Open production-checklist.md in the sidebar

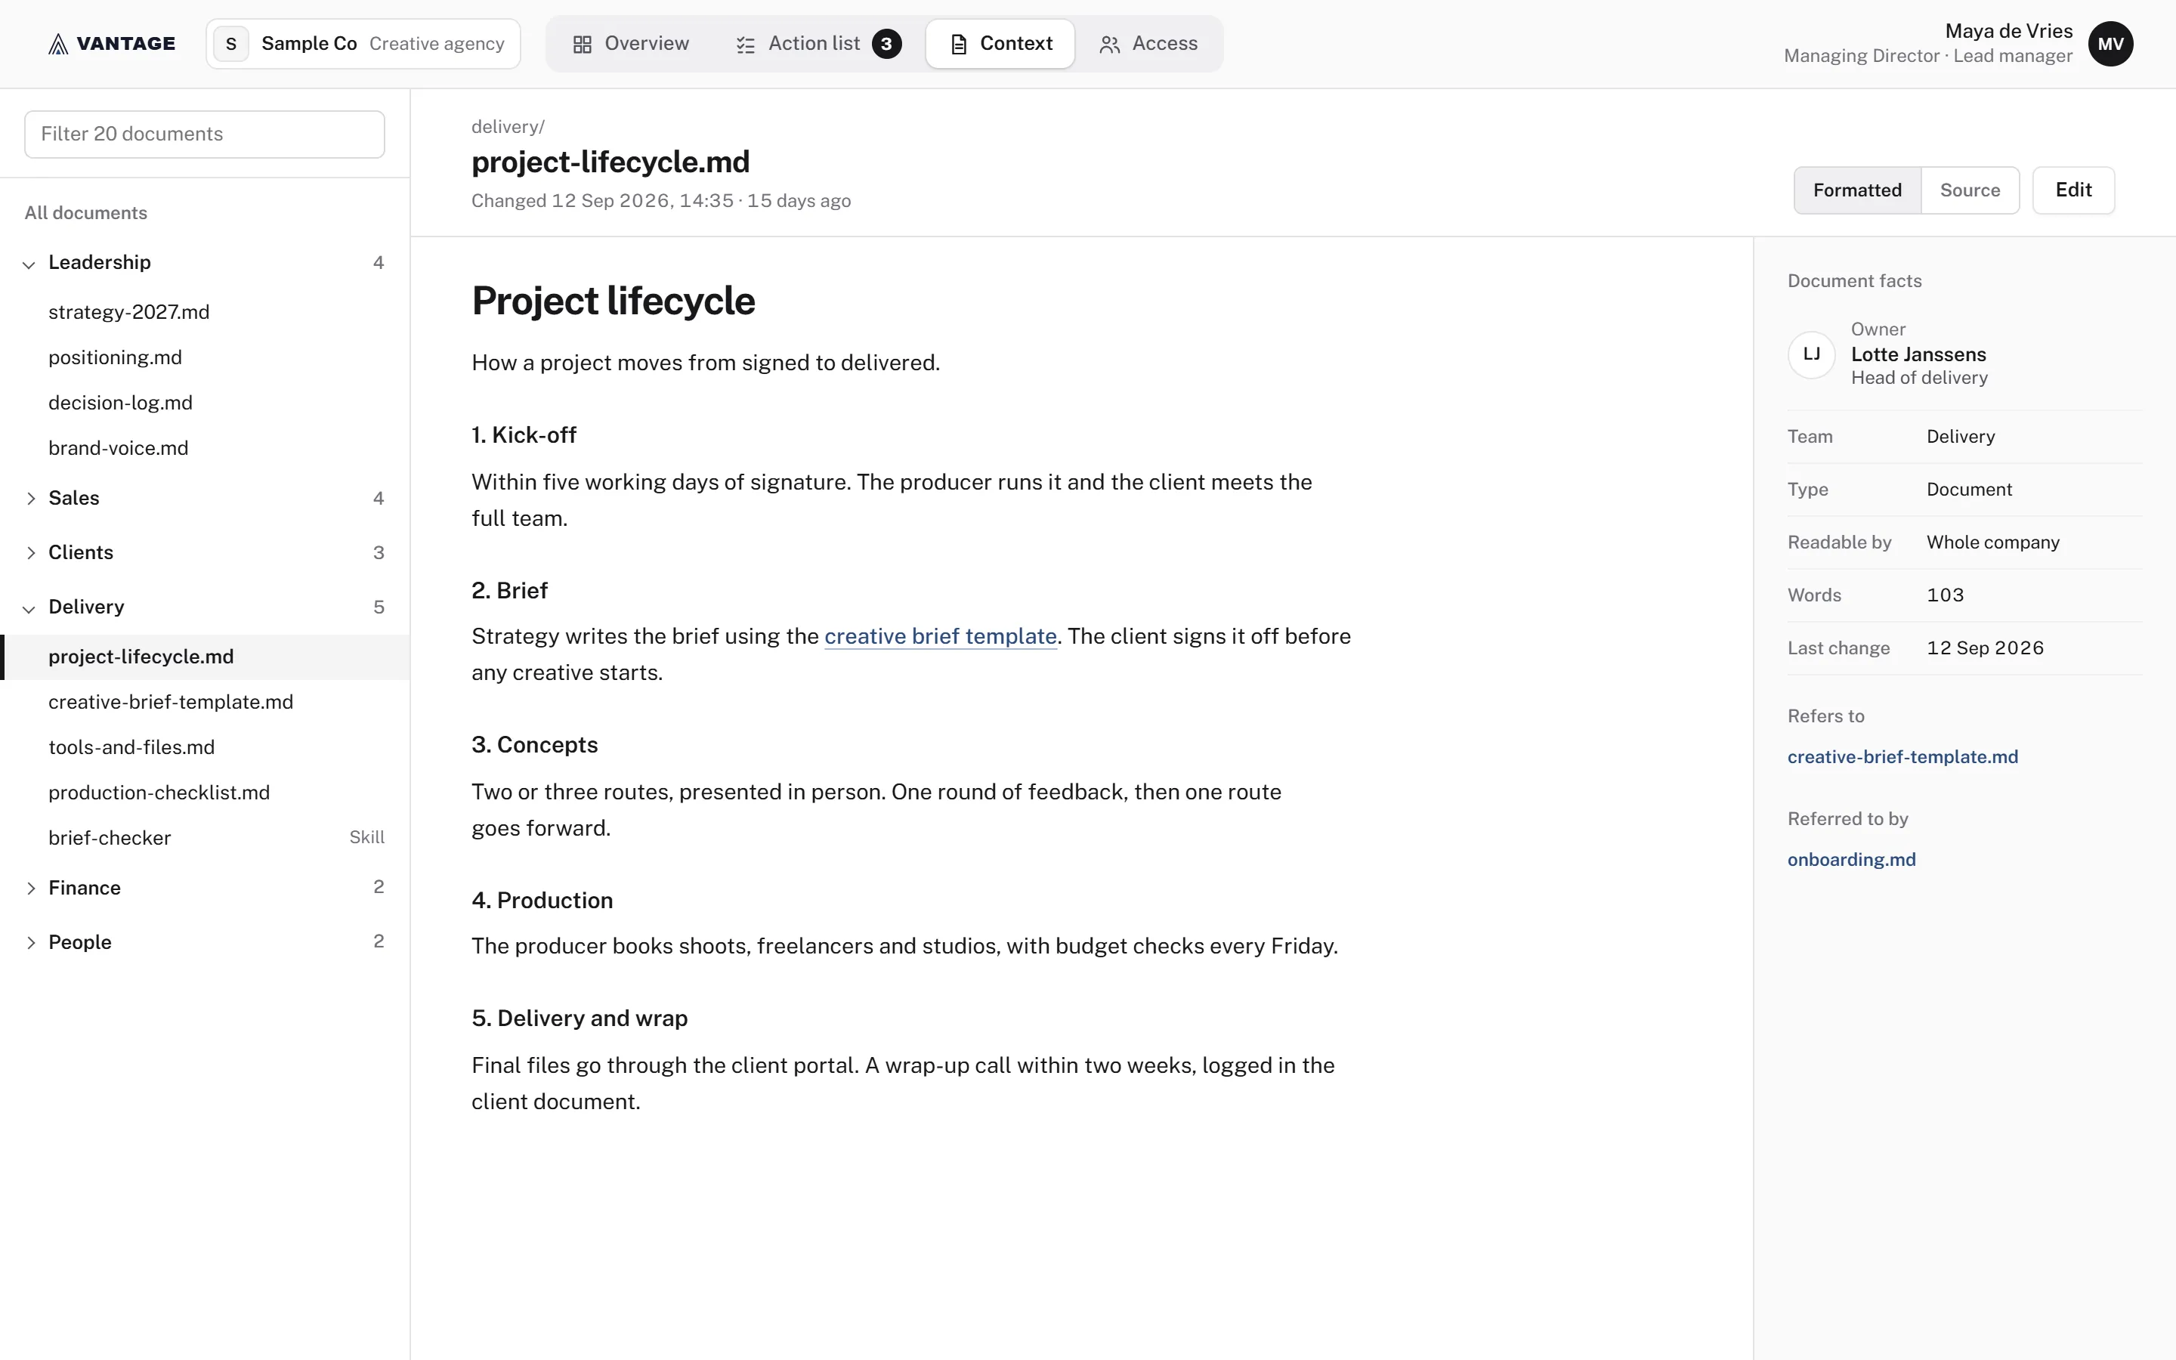coord(205,793)
